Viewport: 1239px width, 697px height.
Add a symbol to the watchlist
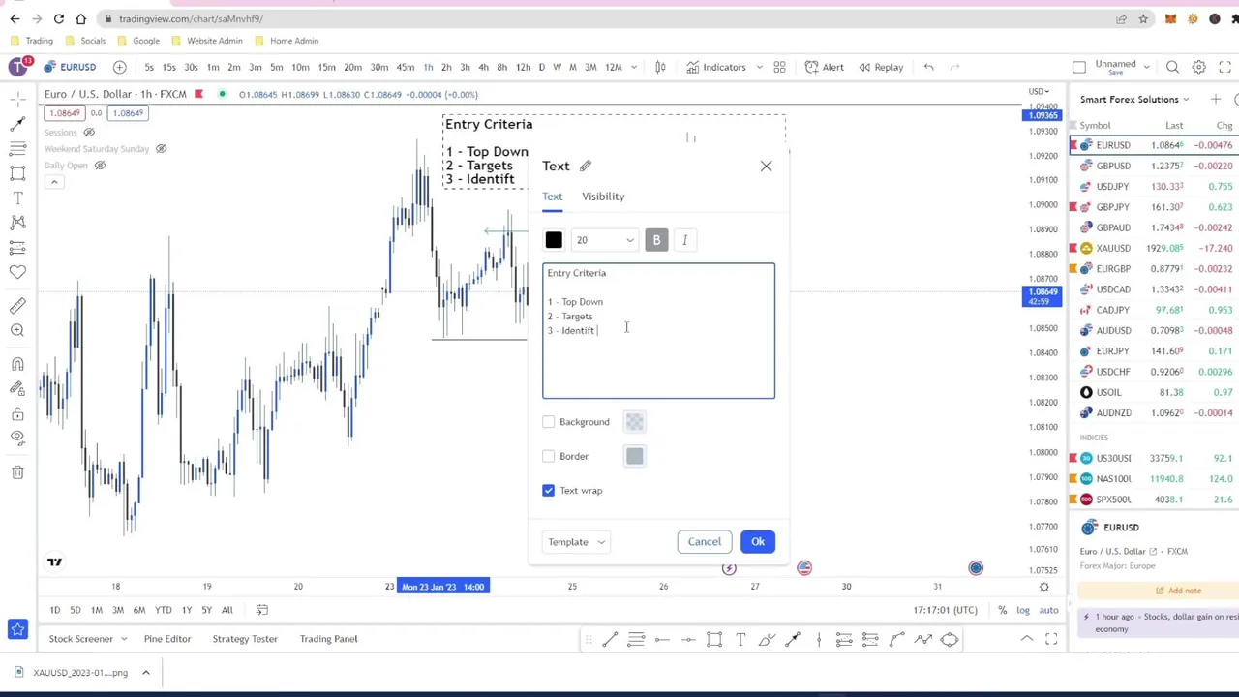[1215, 100]
